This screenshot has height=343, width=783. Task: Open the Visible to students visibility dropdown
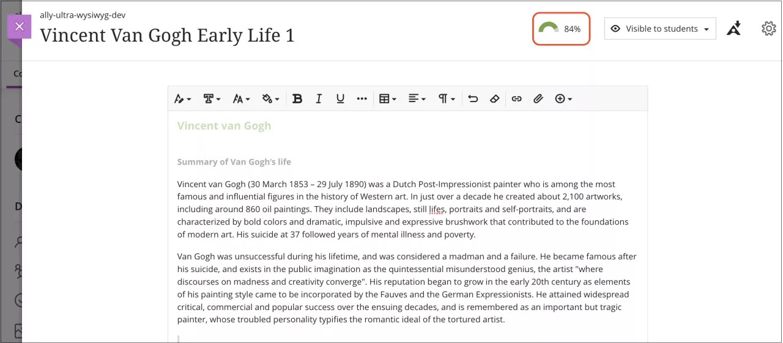pyautogui.click(x=660, y=29)
